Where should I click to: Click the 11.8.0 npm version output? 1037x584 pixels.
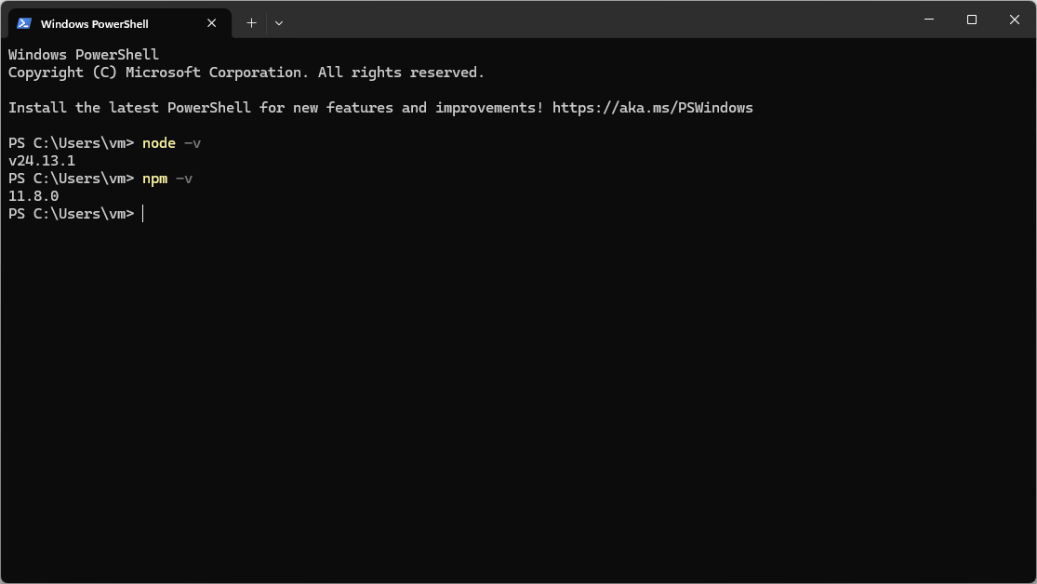tap(33, 195)
